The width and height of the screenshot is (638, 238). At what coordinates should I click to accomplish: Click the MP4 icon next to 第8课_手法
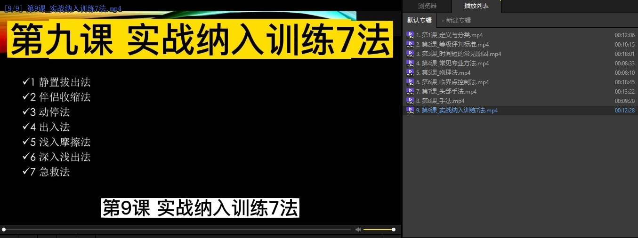point(410,101)
